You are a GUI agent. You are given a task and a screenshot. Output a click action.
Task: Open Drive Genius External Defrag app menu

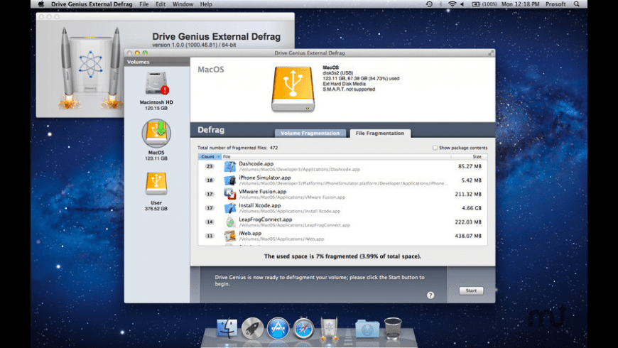coord(92,4)
